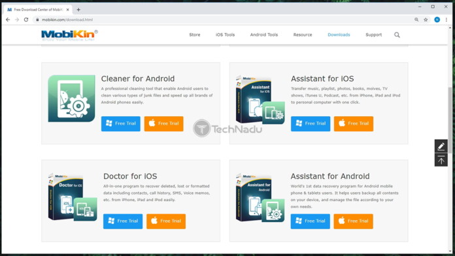Open a new tab with the plus button

click(78, 10)
